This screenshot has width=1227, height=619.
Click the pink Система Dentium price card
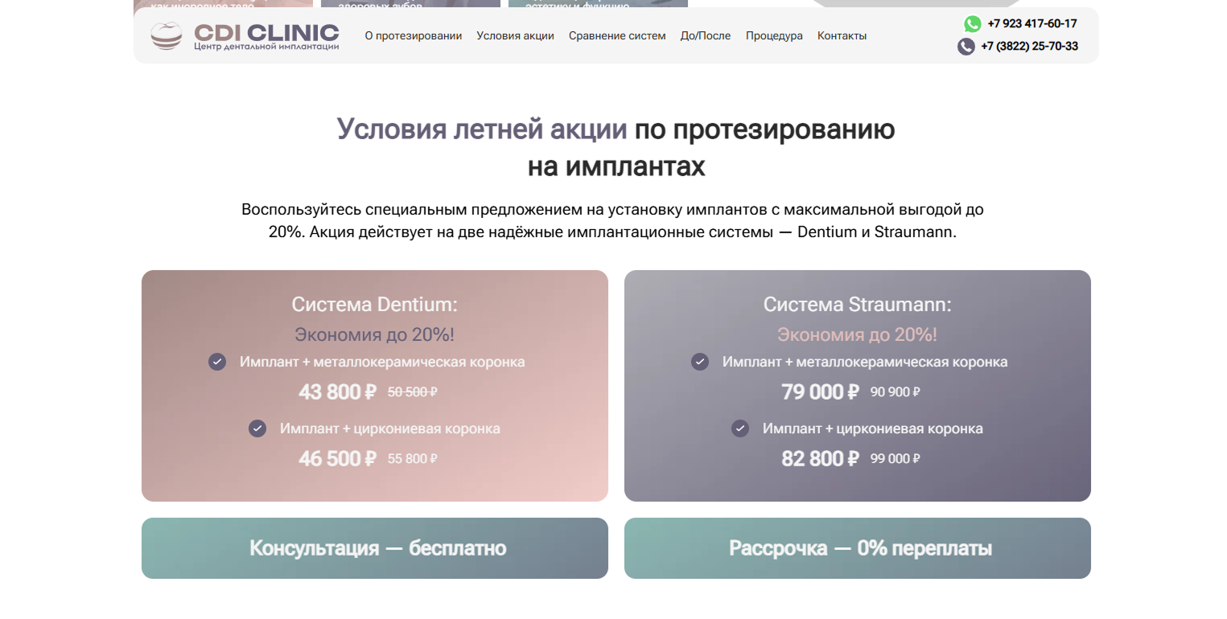[x=374, y=386]
